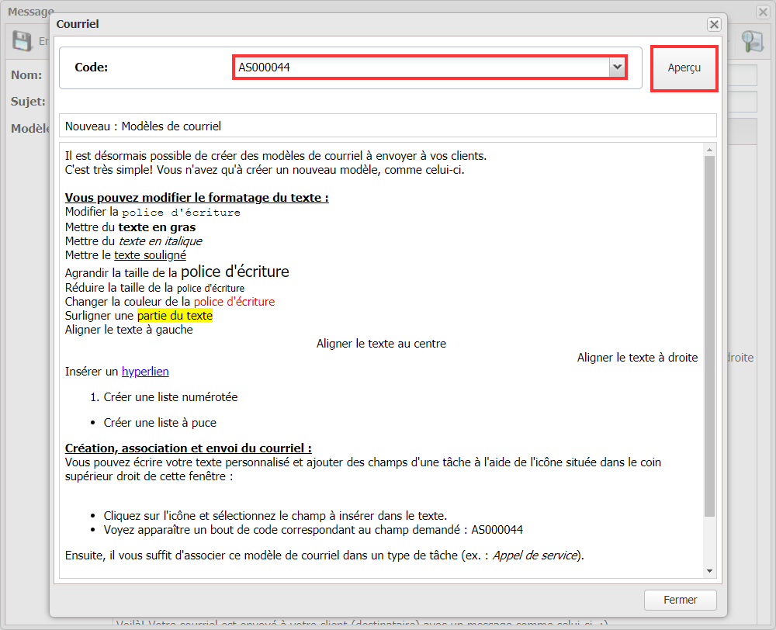Screen dimensions: 776x630
Task: Click the scrollbar down arrow in message body
Action: [x=709, y=571]
